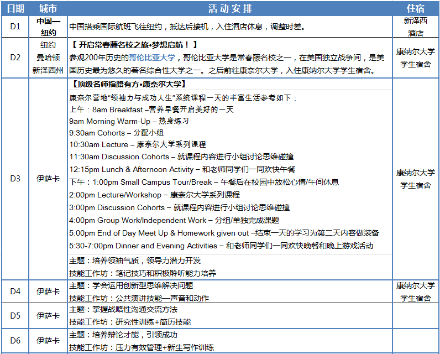Click the D6 date cell
The height and width of the screenshot is (354, 440).
click(15, 341)
